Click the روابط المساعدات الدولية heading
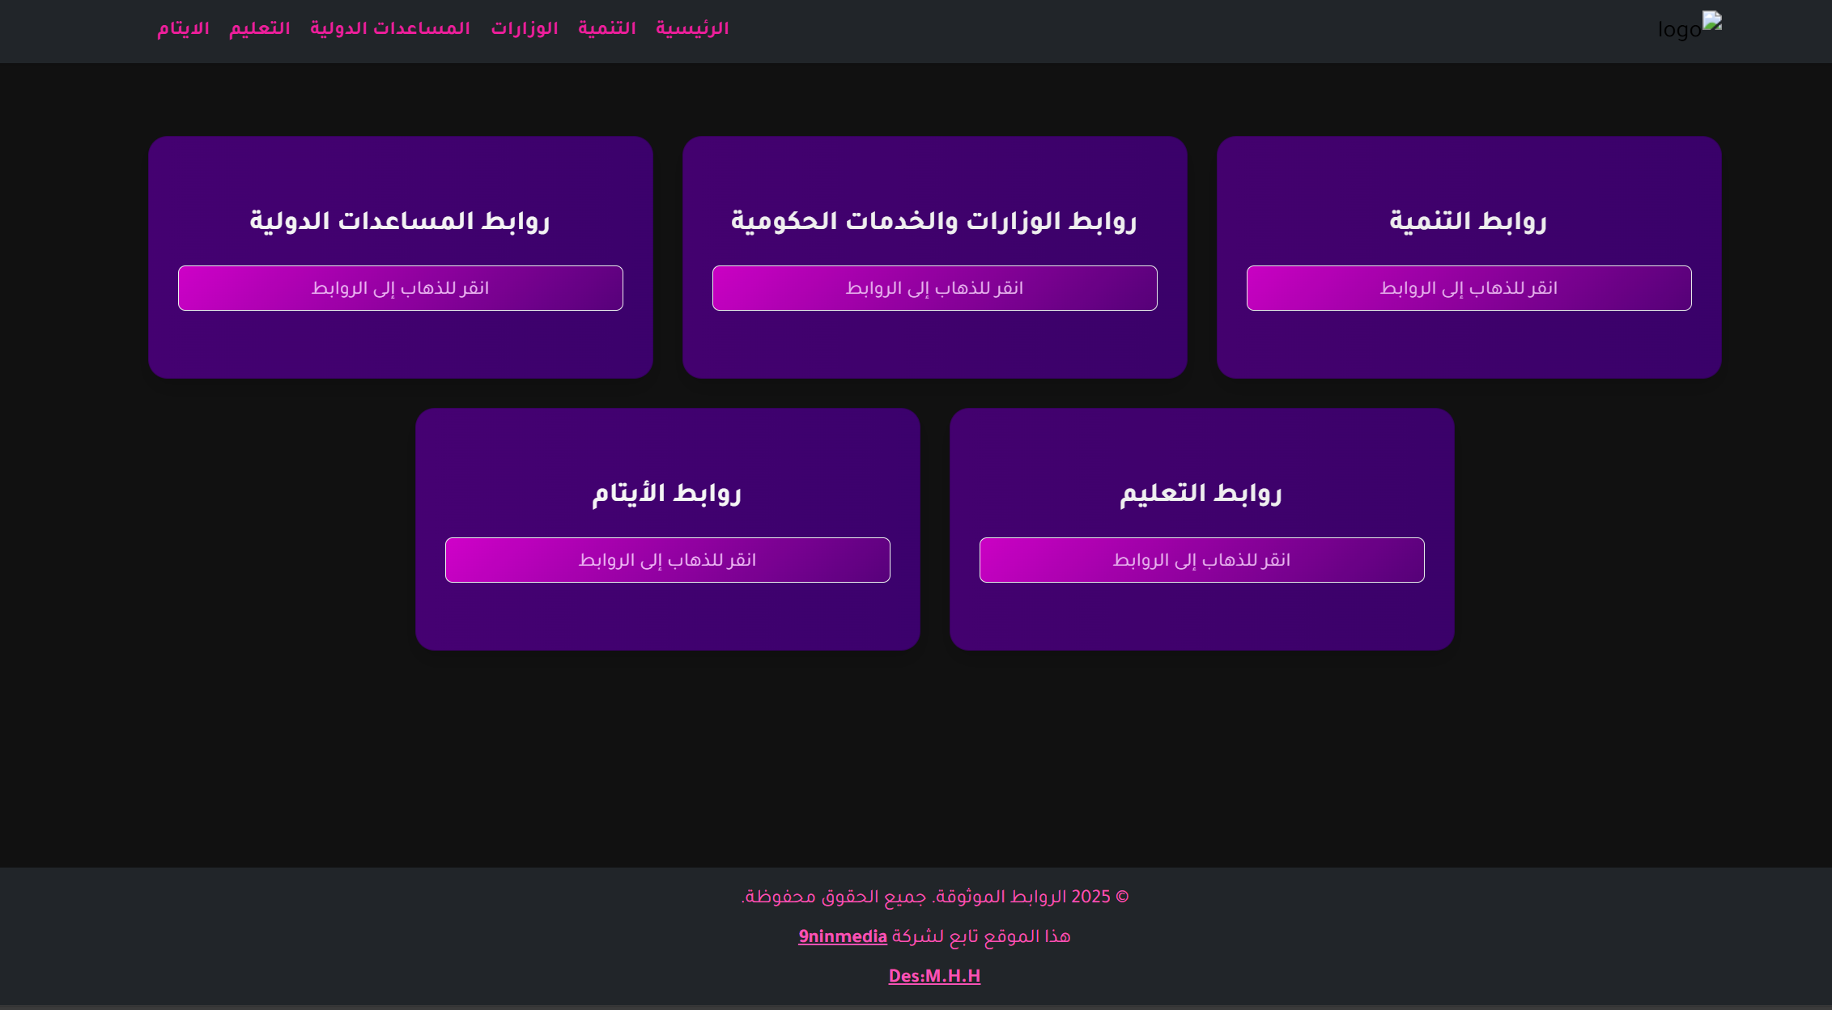This screenshot has width=1832, height=1010. coord(399,221)
